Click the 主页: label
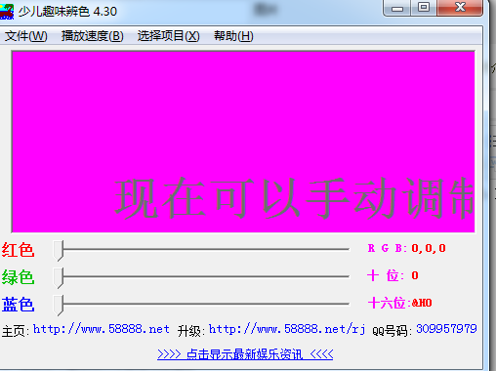Viewport: 496px width, 371px height. tap(16, 331)
